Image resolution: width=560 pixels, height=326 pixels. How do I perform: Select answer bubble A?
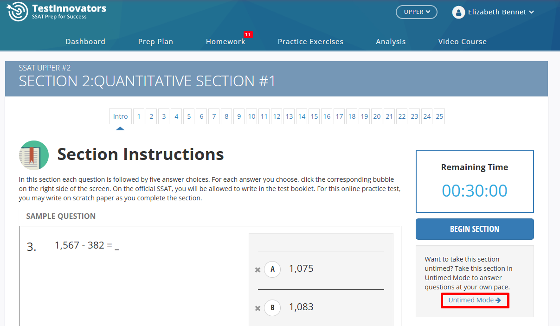click(x=272, y=269)
